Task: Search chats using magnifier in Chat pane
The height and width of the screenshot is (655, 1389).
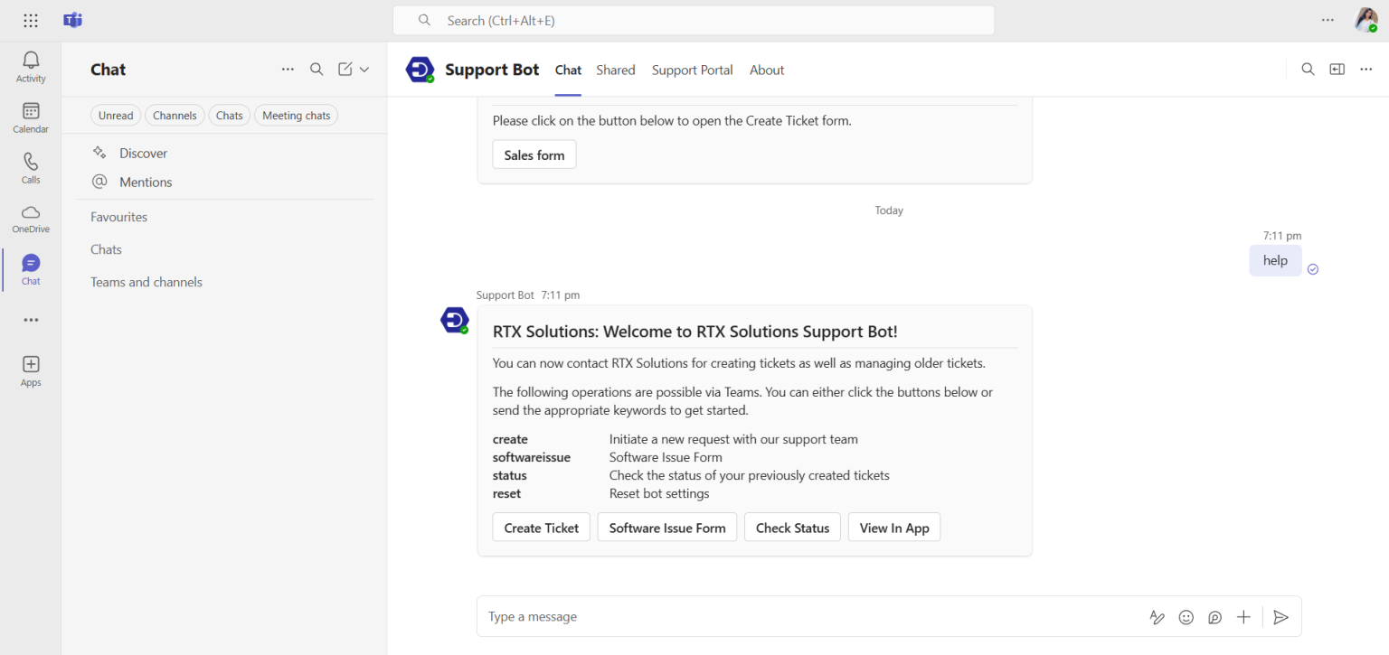Action: click(317, 70)
